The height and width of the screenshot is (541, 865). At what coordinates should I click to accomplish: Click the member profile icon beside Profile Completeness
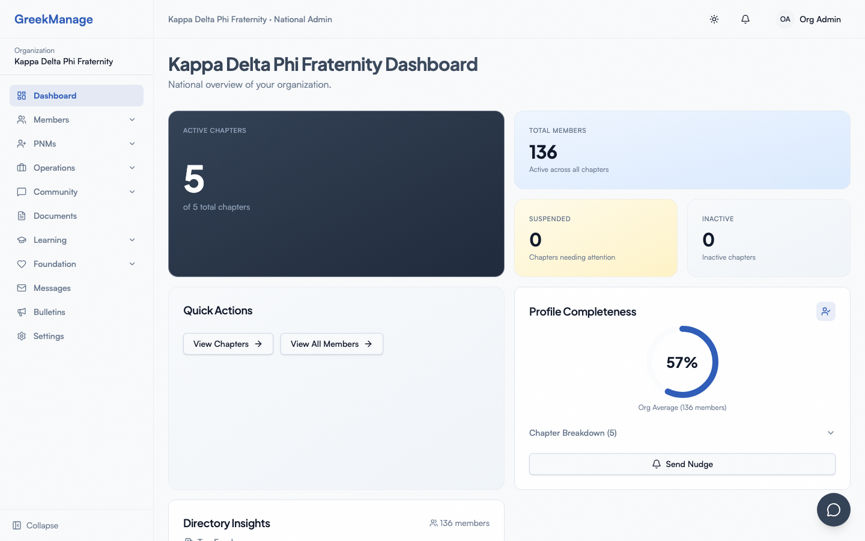826,311
